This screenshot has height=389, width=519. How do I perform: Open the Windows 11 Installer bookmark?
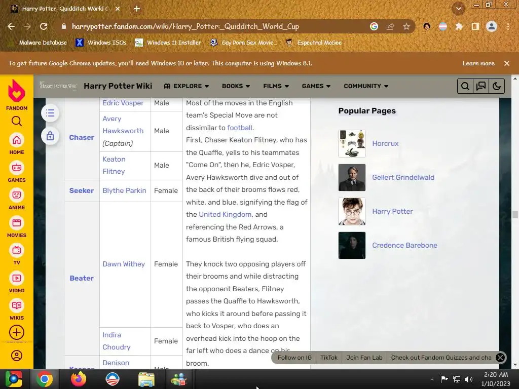[x=168, y=43]
